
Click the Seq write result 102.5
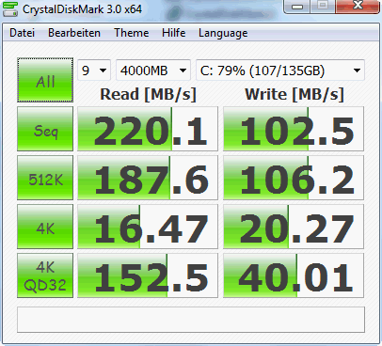pos(294,129)
